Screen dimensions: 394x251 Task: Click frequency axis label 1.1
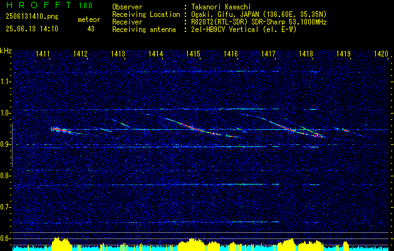point(5,82)
